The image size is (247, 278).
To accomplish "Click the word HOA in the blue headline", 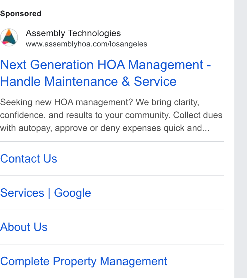I will click(x=111, y=65).
